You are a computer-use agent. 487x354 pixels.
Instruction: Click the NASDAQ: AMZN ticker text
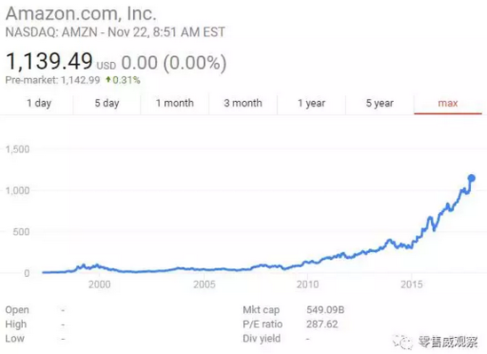51,32
